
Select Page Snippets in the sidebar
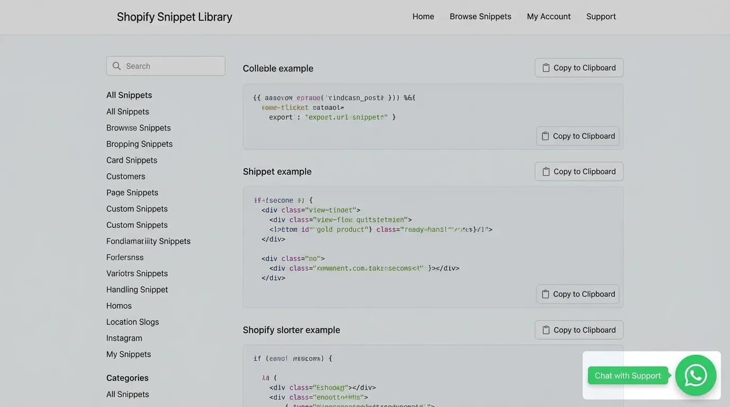point(132,192)
